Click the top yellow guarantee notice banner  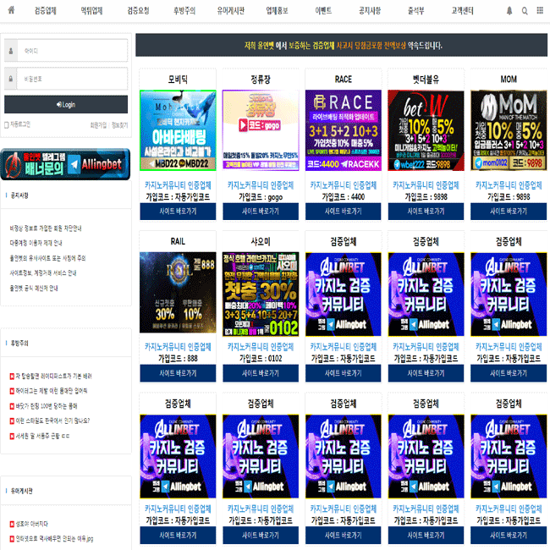click(x=341, y=45)
